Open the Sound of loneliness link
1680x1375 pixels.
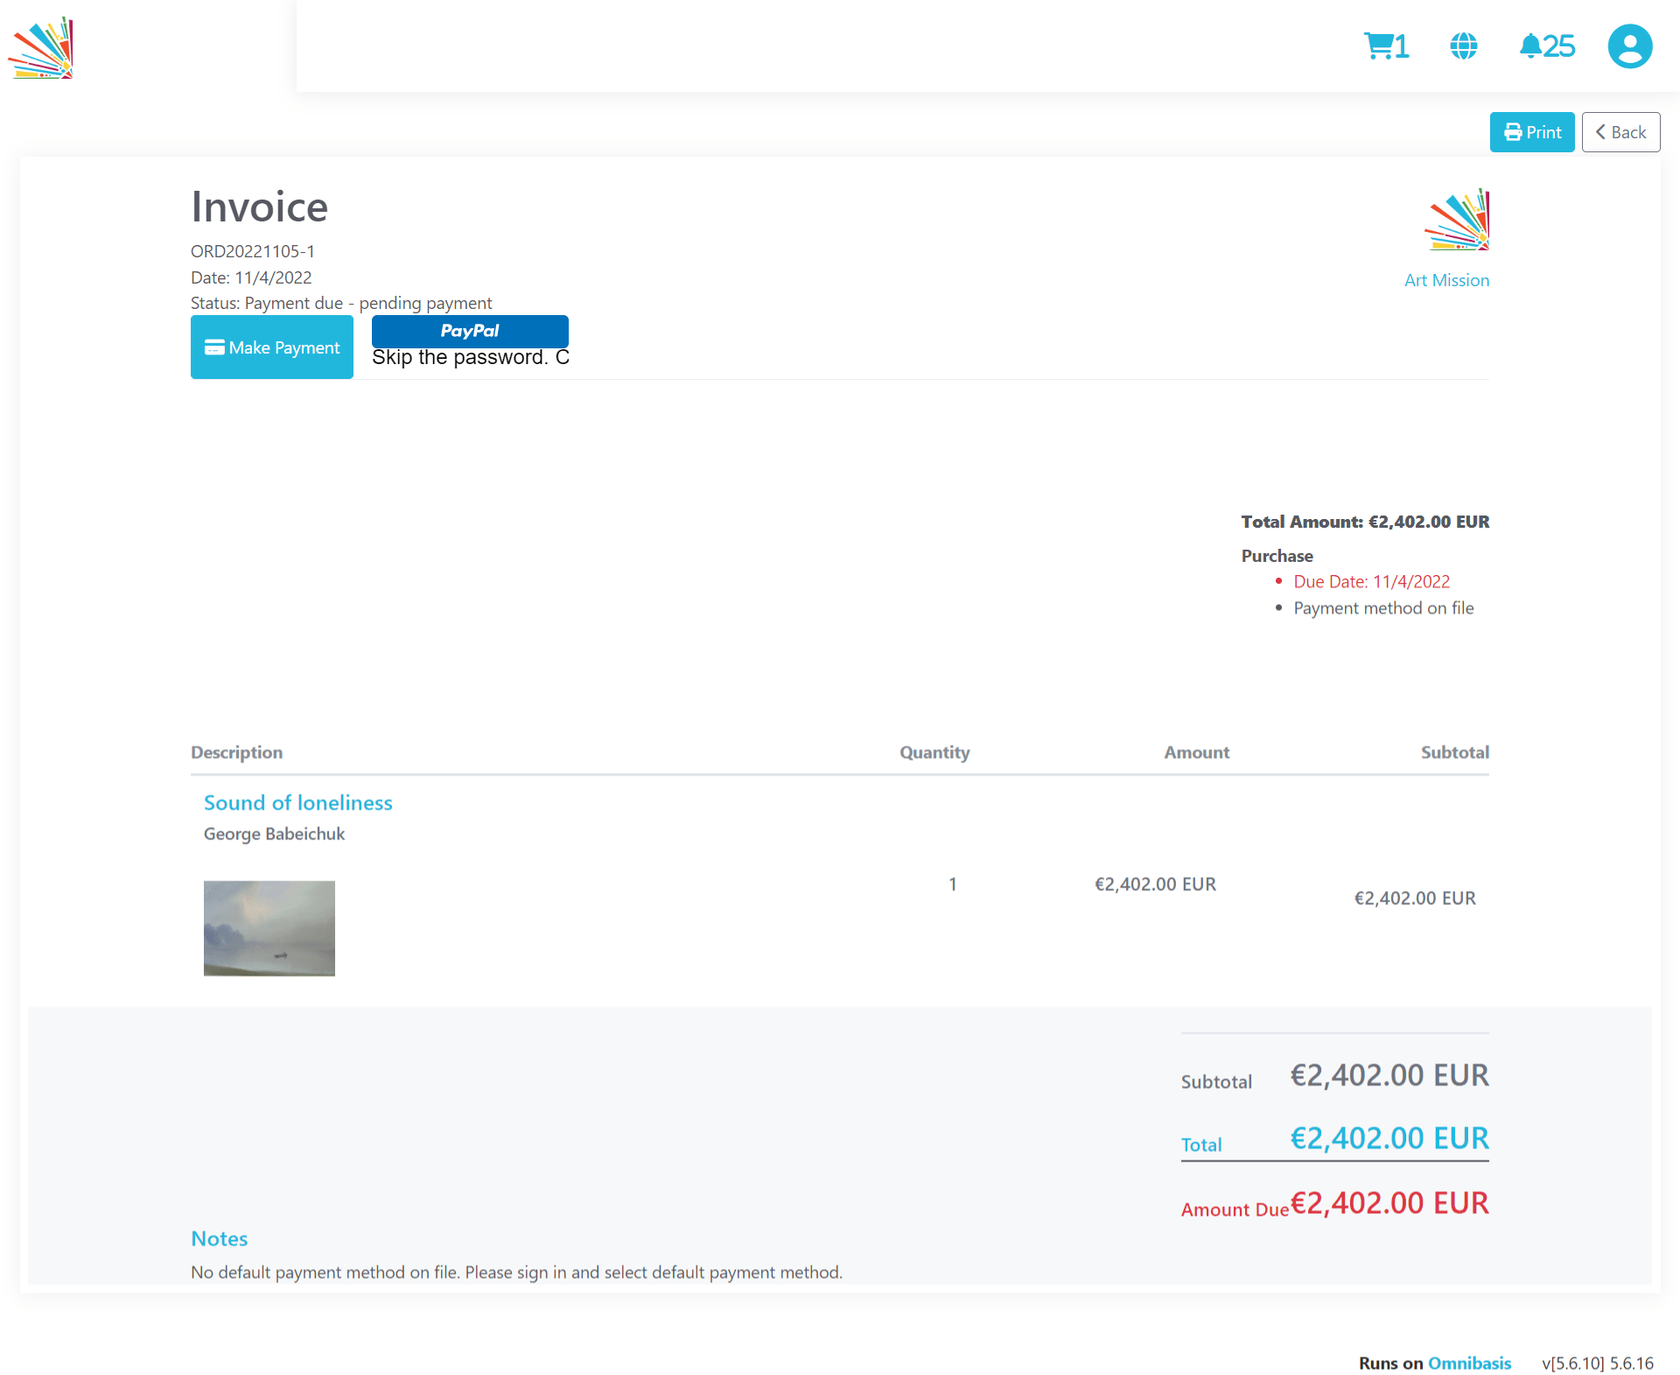point(297,803)
